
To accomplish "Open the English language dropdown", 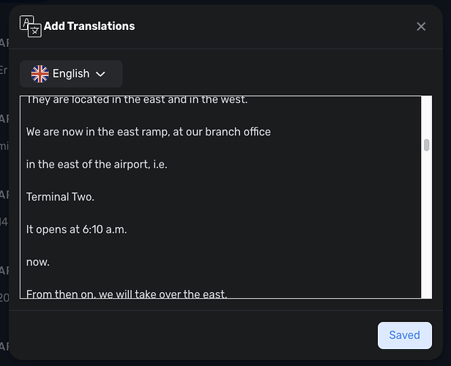I will pyautogui.click(x=71, y=74).
